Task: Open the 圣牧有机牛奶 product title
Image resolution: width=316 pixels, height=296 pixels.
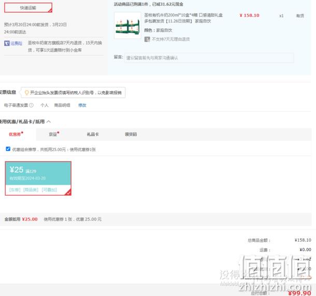Action: click(x=183, y=18)
